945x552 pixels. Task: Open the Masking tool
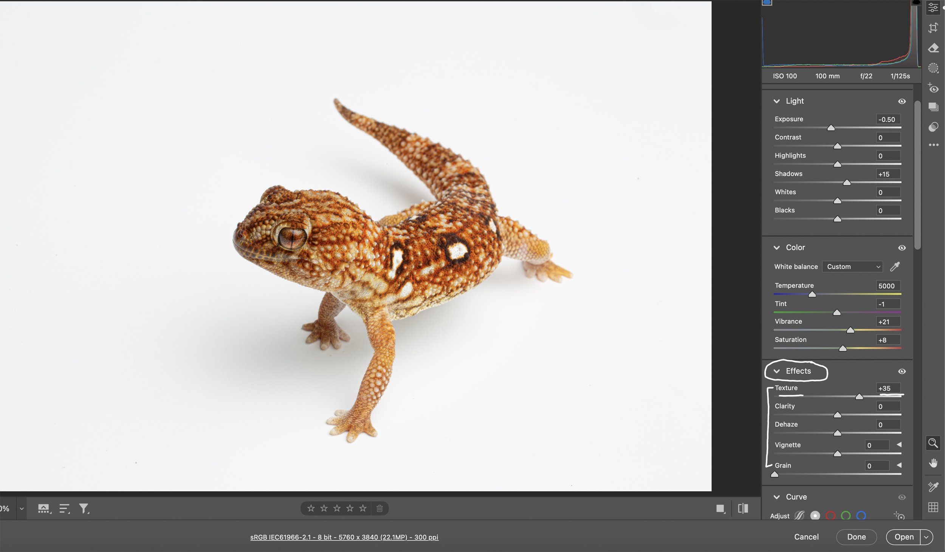pos(933,68)
